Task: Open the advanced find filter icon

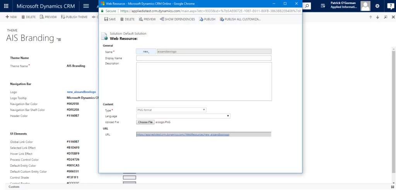Action: [x=323, y=6]
